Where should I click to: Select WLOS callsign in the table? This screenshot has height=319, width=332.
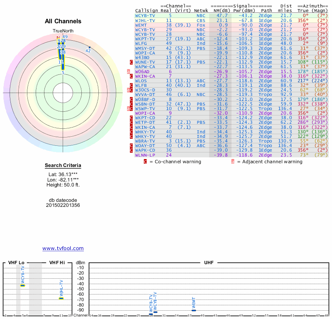tap(142, 81)
